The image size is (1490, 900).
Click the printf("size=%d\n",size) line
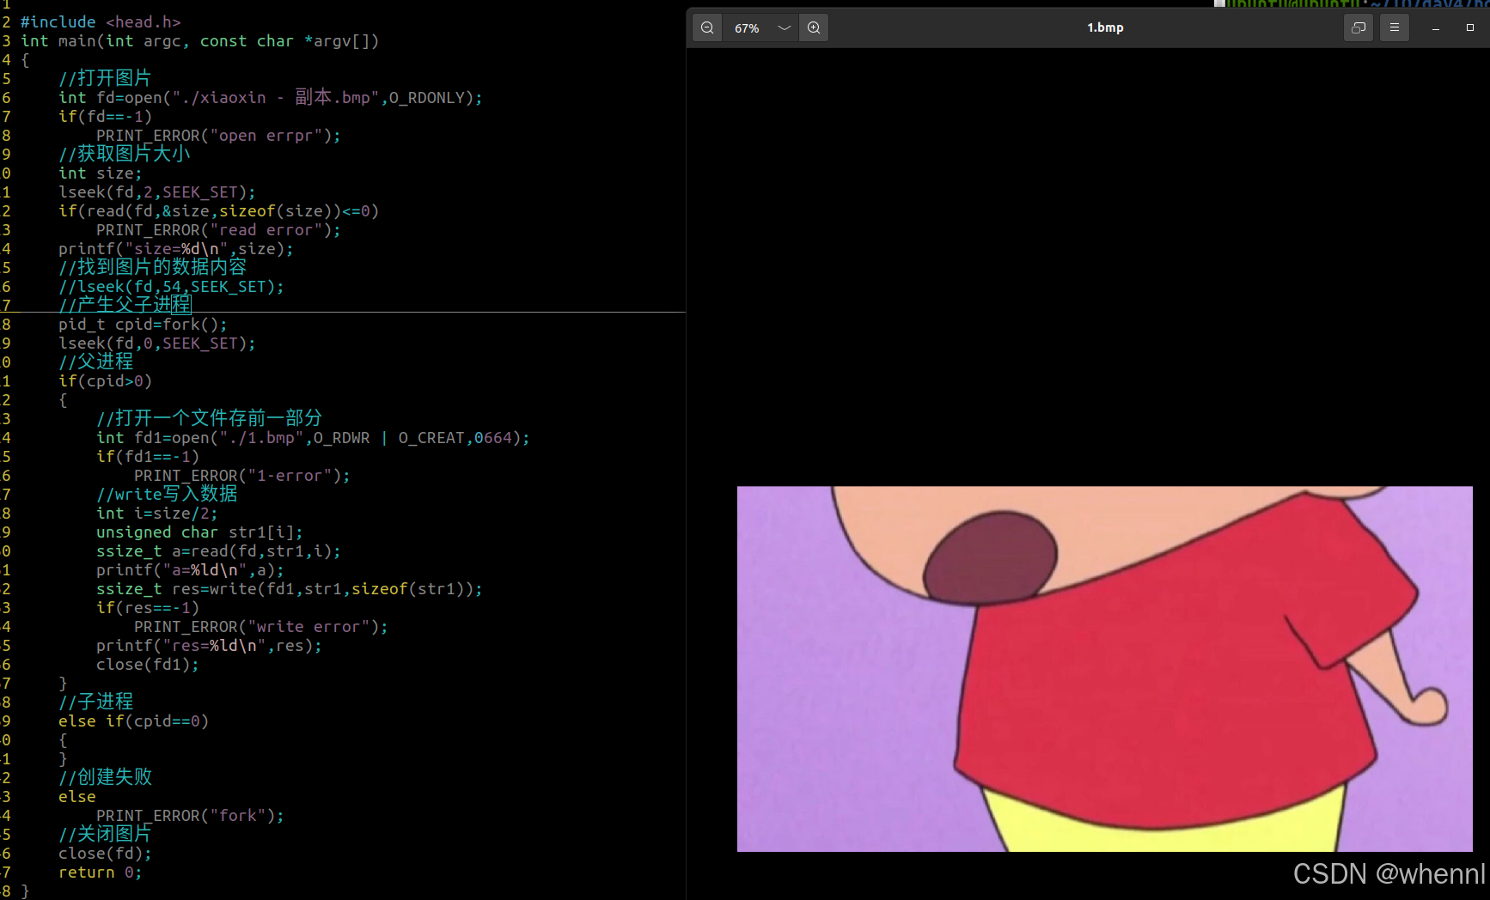pyautogui.click(x=175, y=248)
